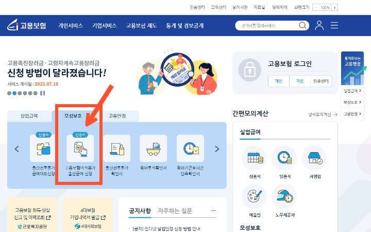Open the 용어사전 link
Screen dimensions: 371x232
tap(240, 7)
